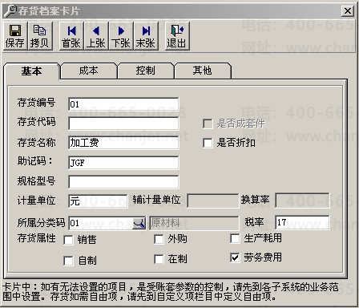This screenshot has height=308, width=359.
Task: Click the 存货代码 label text
Action: click(x=37, y=122)
